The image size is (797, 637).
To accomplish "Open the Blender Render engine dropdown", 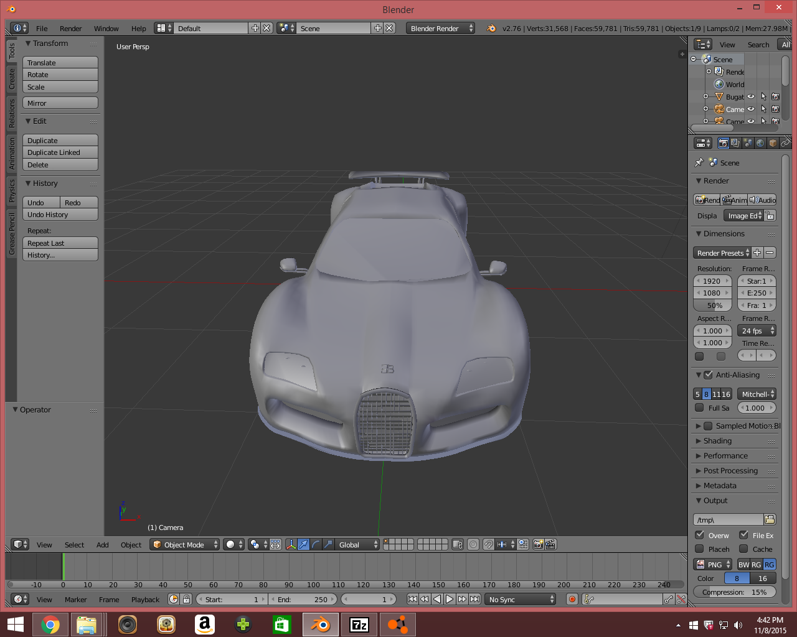I will 440,28.
